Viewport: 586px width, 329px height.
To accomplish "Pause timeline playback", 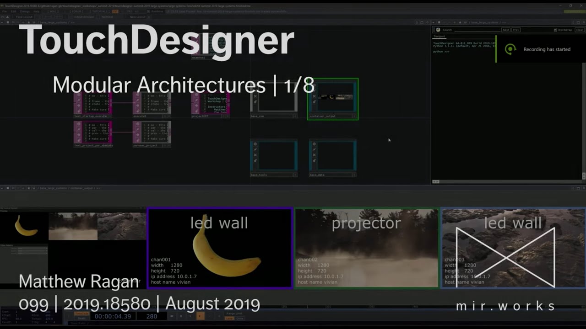I will coord(181,316).
